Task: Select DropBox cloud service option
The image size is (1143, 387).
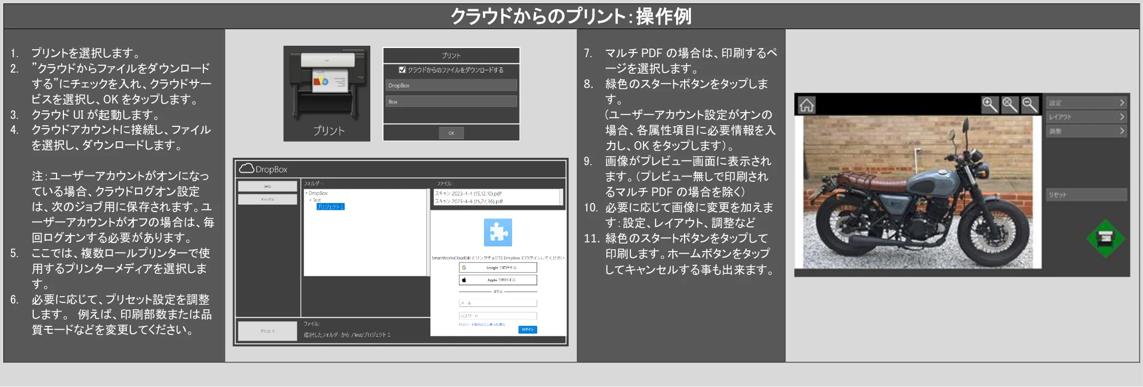Action: [451, 85]
